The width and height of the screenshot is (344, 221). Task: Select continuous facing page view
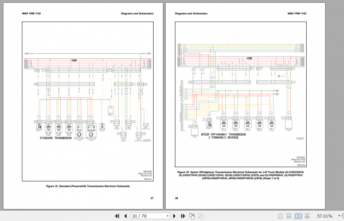pyautogui.click(x=307, y=216)
